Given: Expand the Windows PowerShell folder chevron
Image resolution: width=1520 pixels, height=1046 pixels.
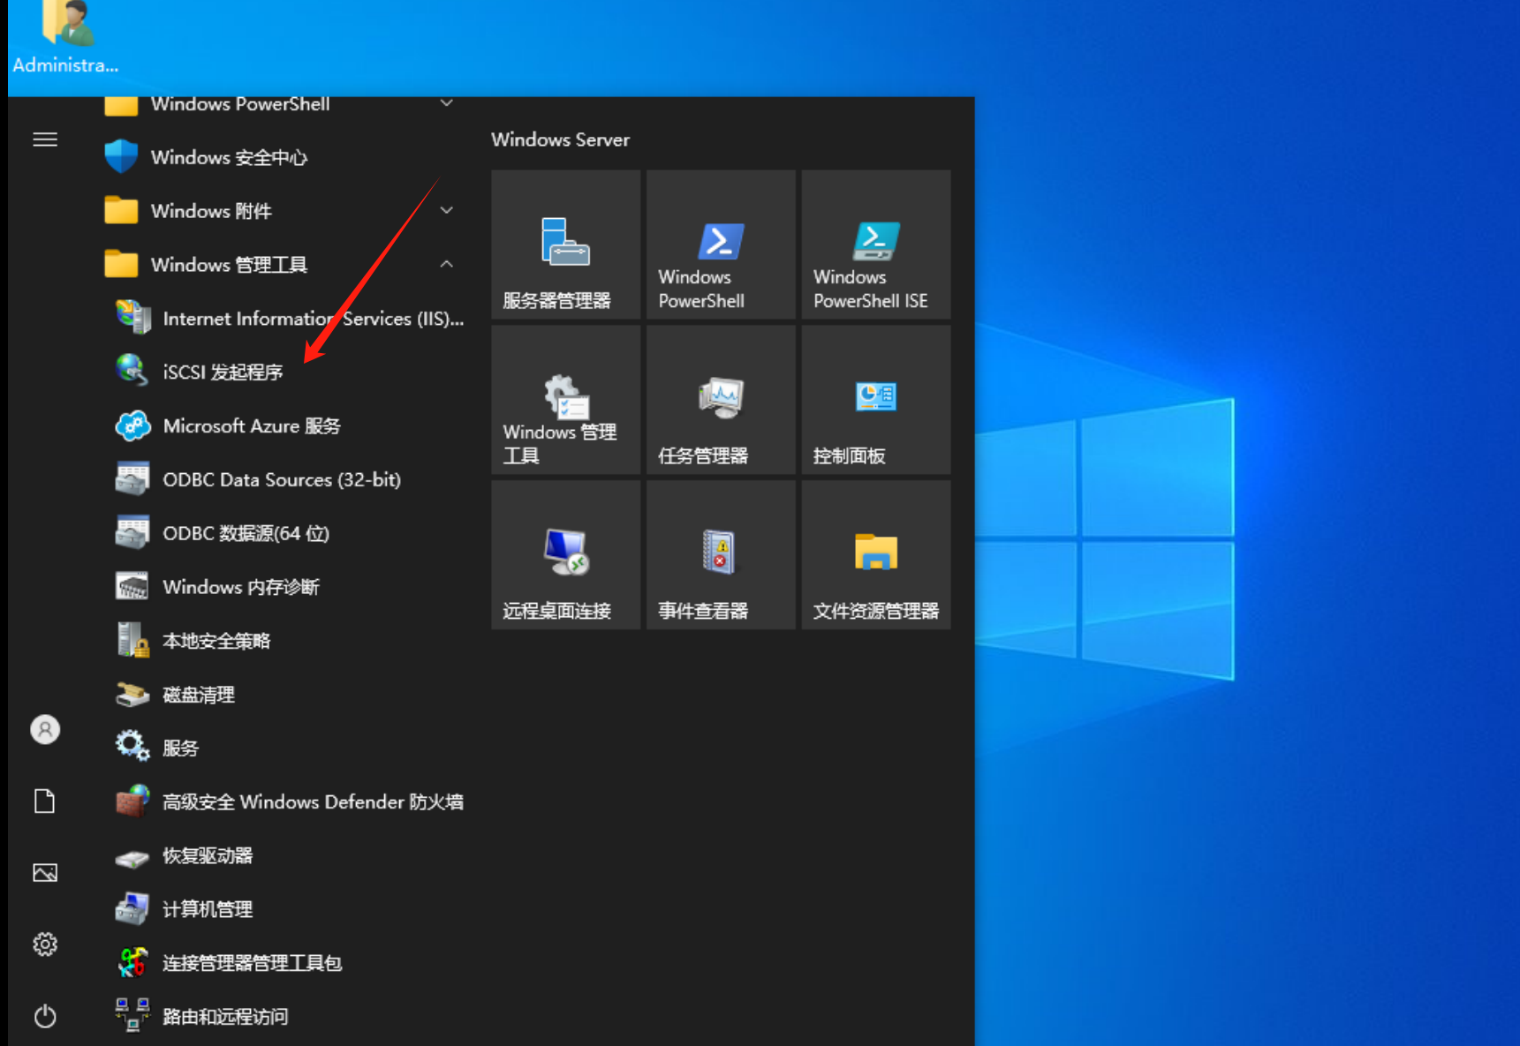Looking at the screenshot, I should pyautogui.click(x=447, y=103).
